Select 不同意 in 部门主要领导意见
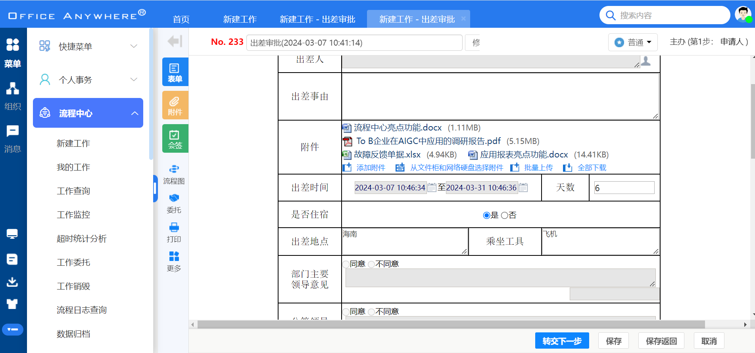Image resolution: width=755 pixels, height=353 pixels. point(372,264)
